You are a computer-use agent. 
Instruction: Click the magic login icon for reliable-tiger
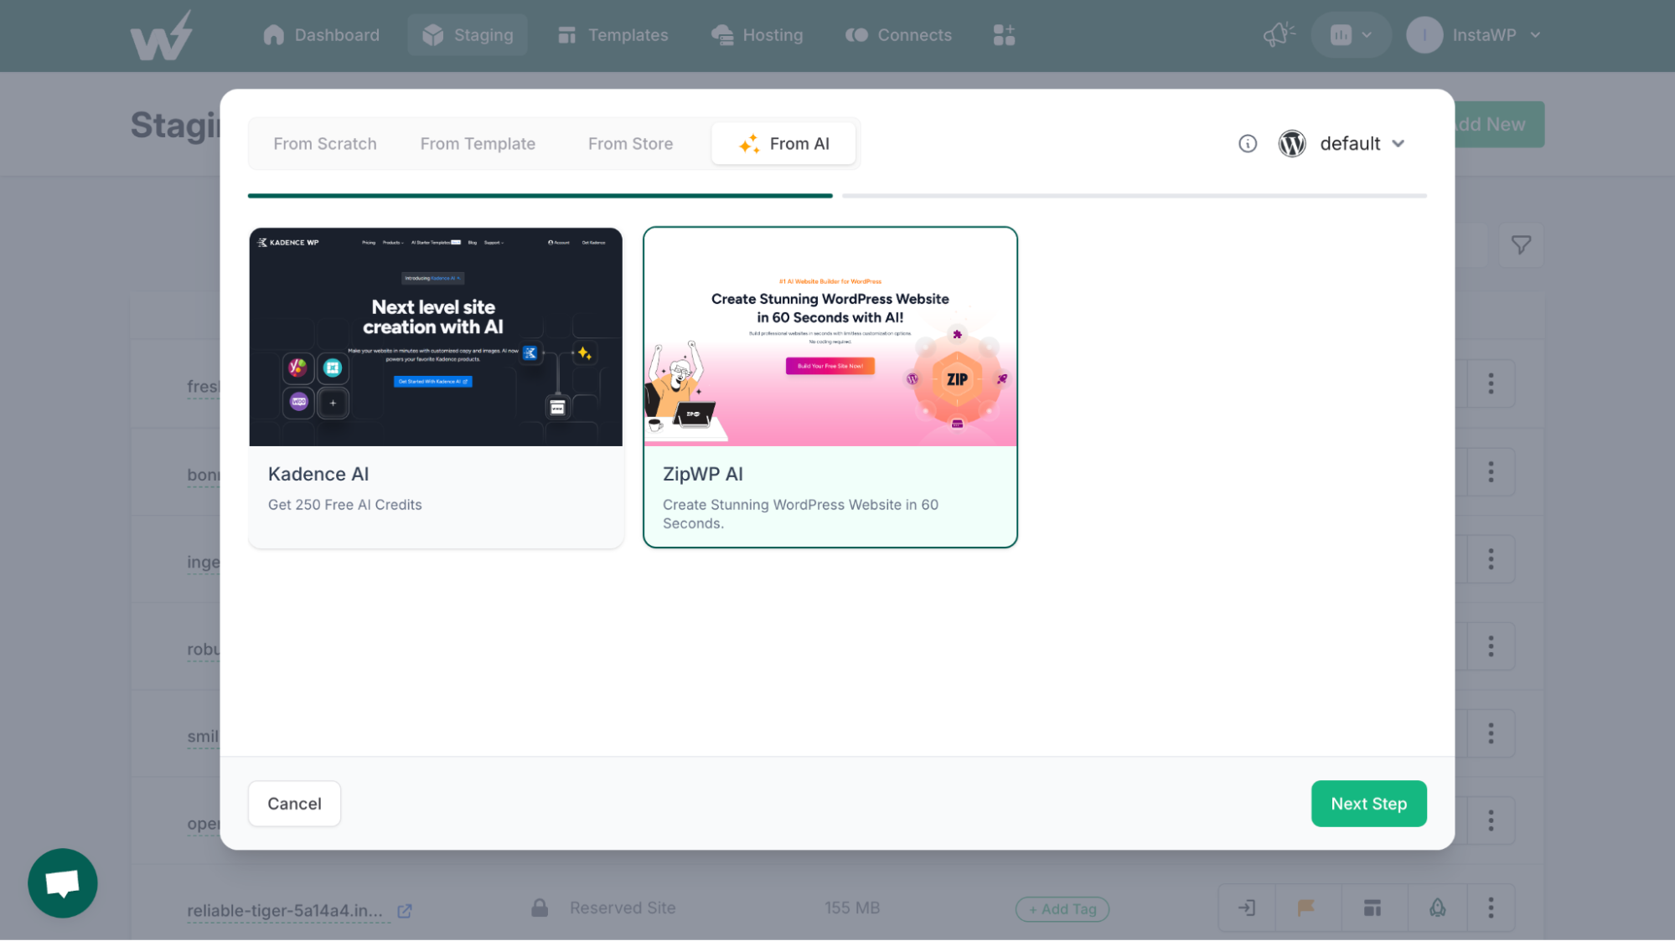(x=1247, y=908)
